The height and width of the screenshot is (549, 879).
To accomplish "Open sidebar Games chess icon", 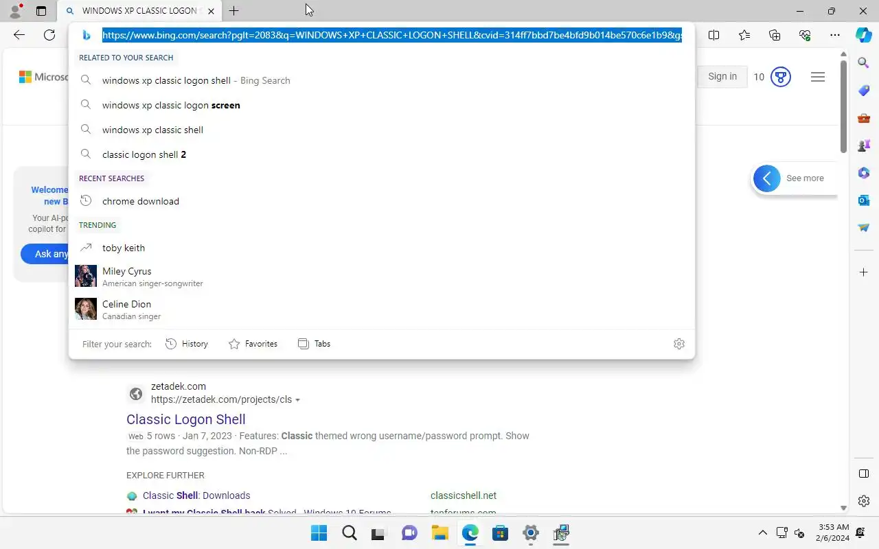I will (864, 145).
